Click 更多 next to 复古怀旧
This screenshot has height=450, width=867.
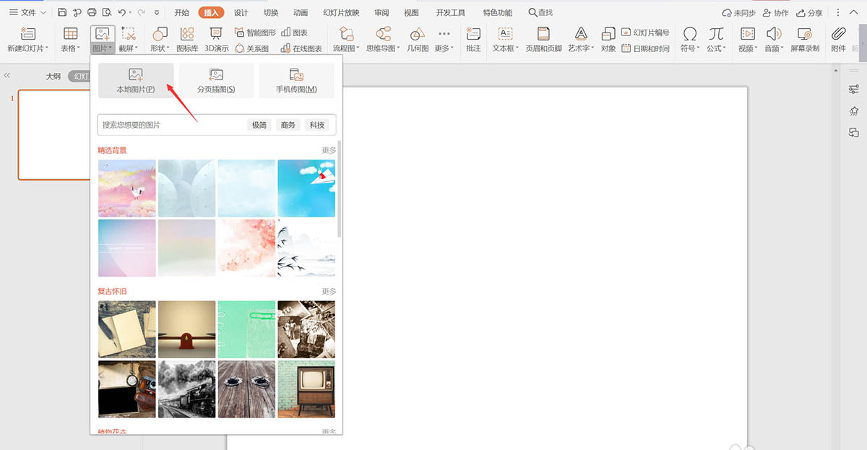tap(329, 291)
